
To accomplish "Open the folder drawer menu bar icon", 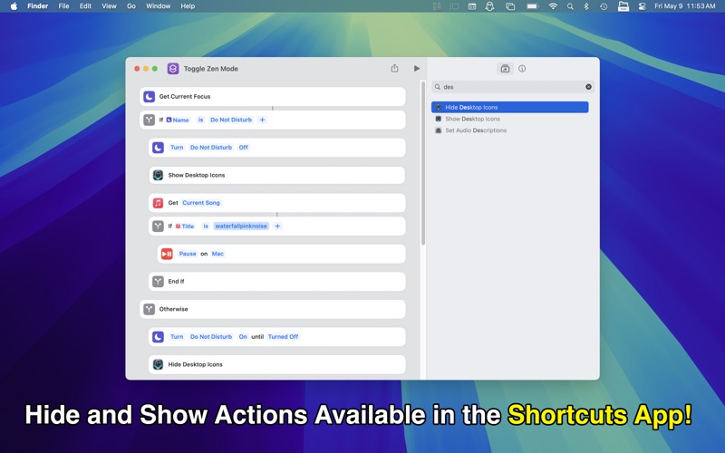I will coord(623,6).
